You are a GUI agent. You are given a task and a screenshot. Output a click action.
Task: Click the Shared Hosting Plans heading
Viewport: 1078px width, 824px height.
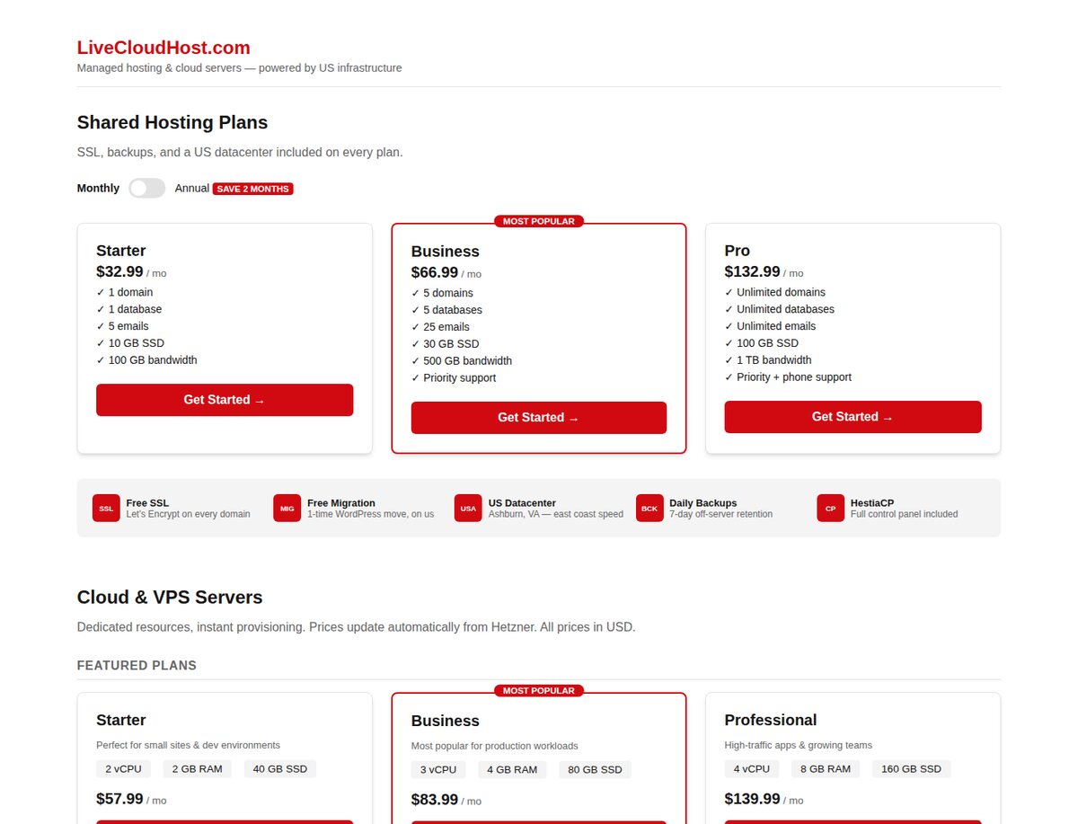tap(172, 122)
